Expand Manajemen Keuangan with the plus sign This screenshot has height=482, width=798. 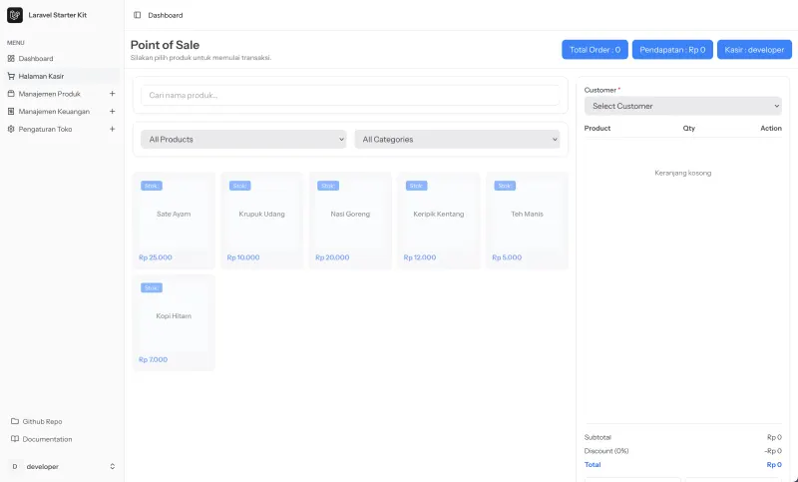coord(113,112)
